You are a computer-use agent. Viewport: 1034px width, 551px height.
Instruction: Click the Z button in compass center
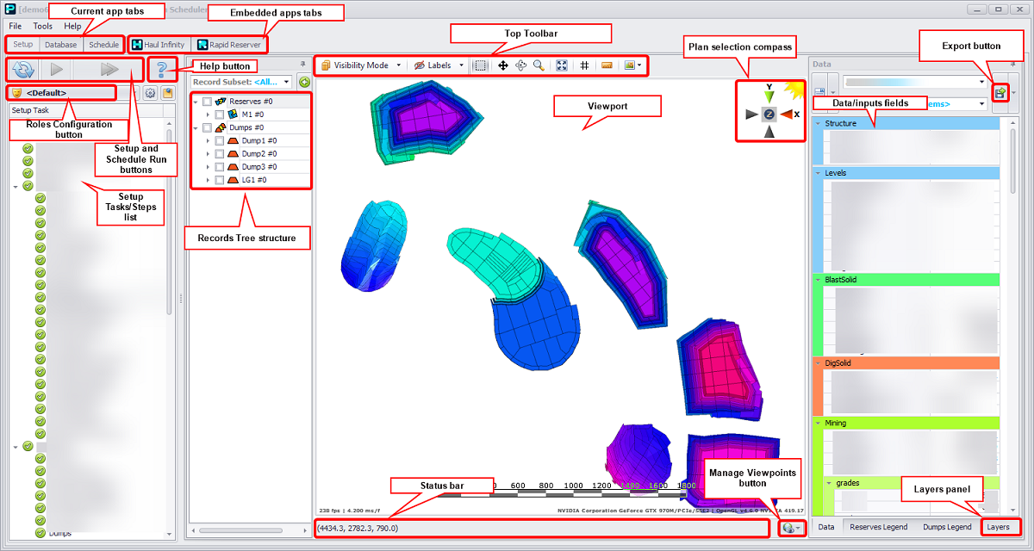click(769, 114)
